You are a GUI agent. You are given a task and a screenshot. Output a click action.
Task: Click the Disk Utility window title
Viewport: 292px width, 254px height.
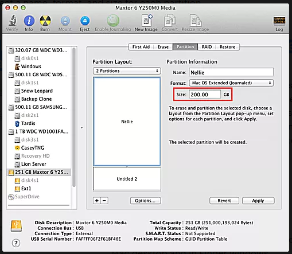145,8
